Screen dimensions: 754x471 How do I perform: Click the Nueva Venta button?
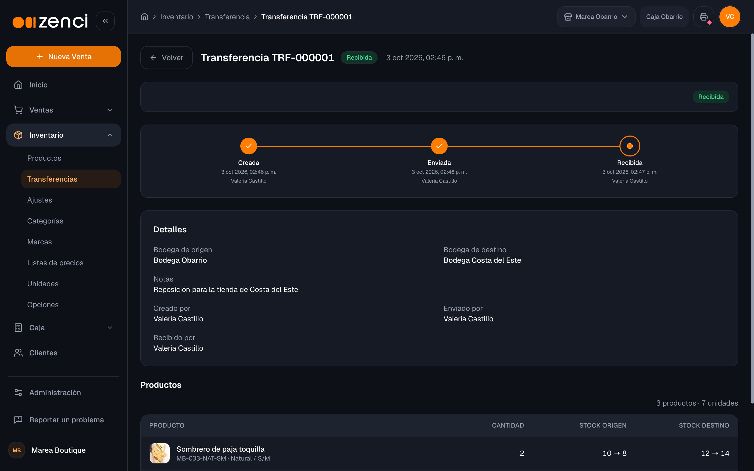64,56
